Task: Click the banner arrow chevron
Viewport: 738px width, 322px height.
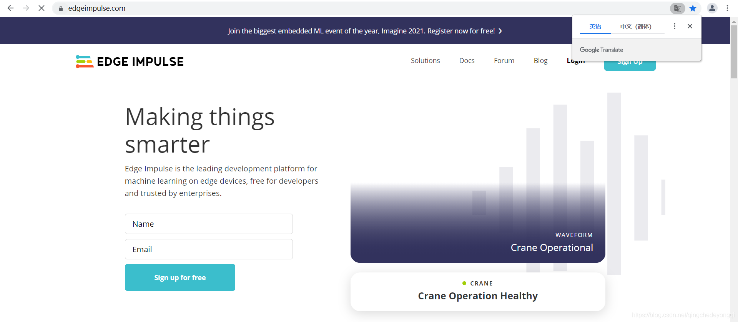Action: point(500,31)
